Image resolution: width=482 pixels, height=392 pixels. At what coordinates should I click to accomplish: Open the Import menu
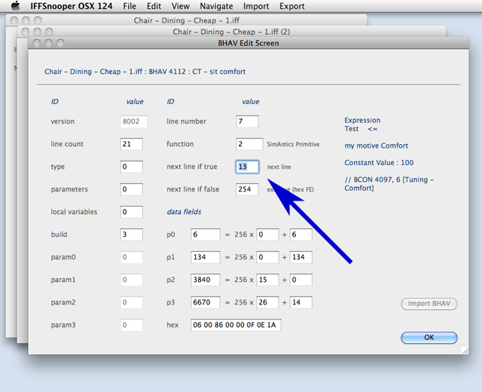tap(256, 6)
